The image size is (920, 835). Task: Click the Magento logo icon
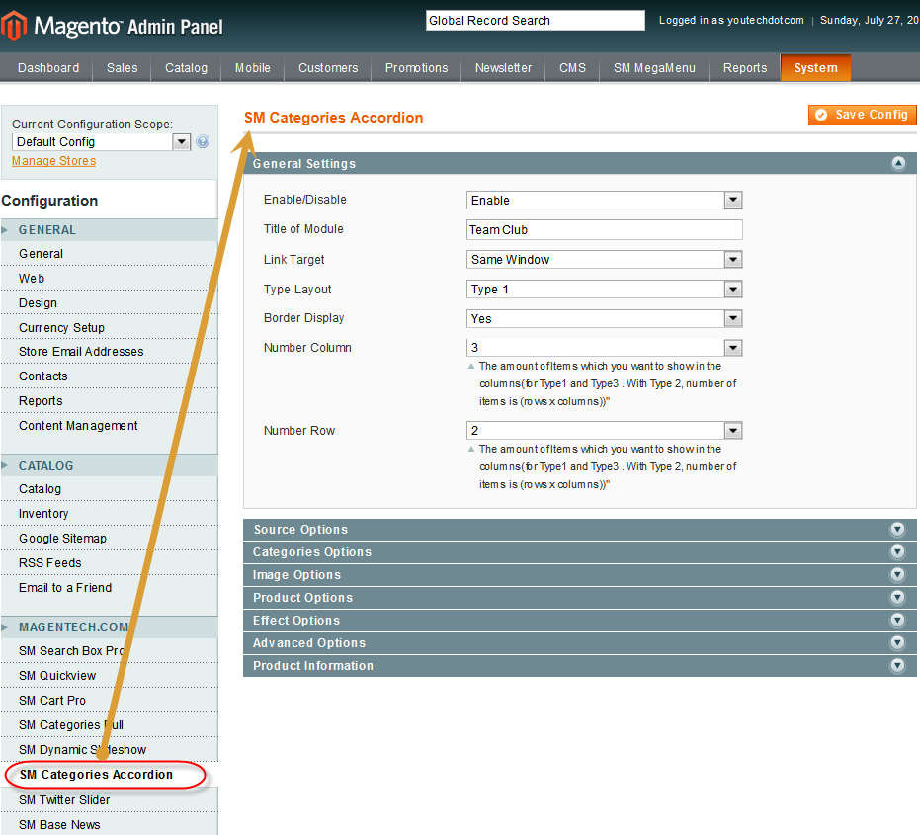(x=14, y=26)
